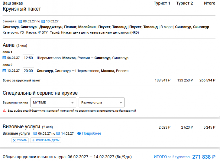Click visa total 5 245 ₽
220x161 pixels.
coord(209,127)
